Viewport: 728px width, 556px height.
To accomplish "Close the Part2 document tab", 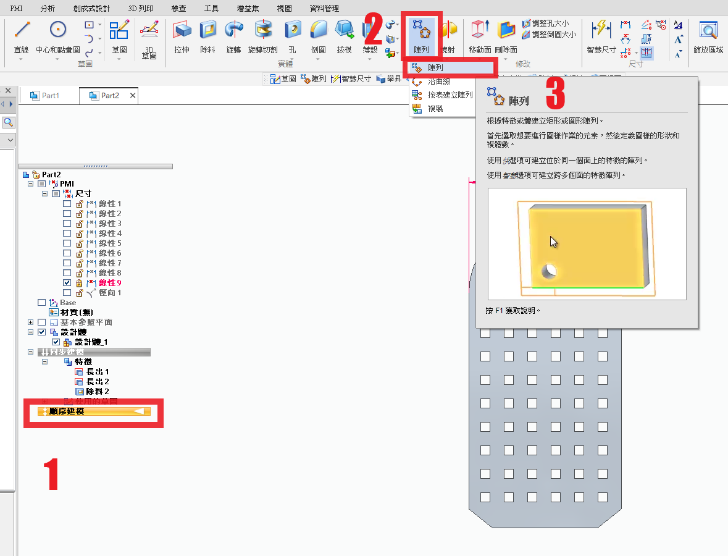I will (133, 96).
